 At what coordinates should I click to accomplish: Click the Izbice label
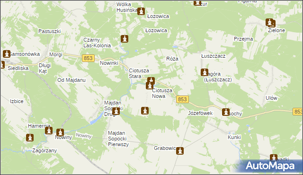point(17,101)
